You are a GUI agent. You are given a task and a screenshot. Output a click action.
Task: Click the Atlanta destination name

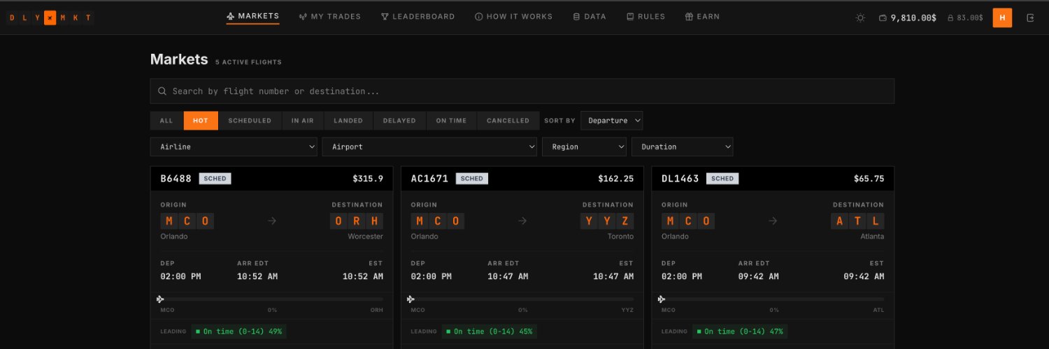point(871,237)
